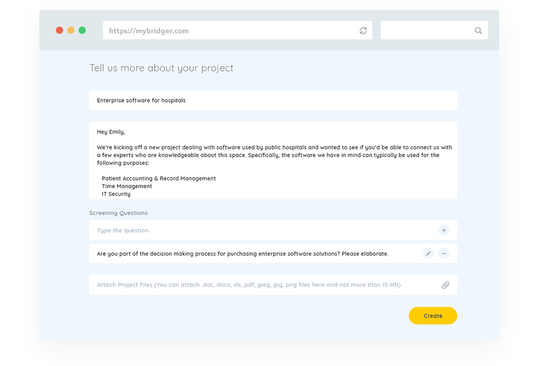Click the search magnifier icon
Image resolution: width=539 pixels, height=366 pixels.
(x=478, y=30)
